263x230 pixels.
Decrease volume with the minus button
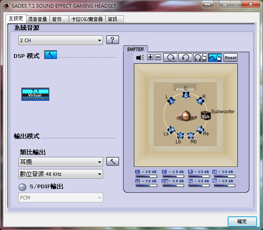158,57
